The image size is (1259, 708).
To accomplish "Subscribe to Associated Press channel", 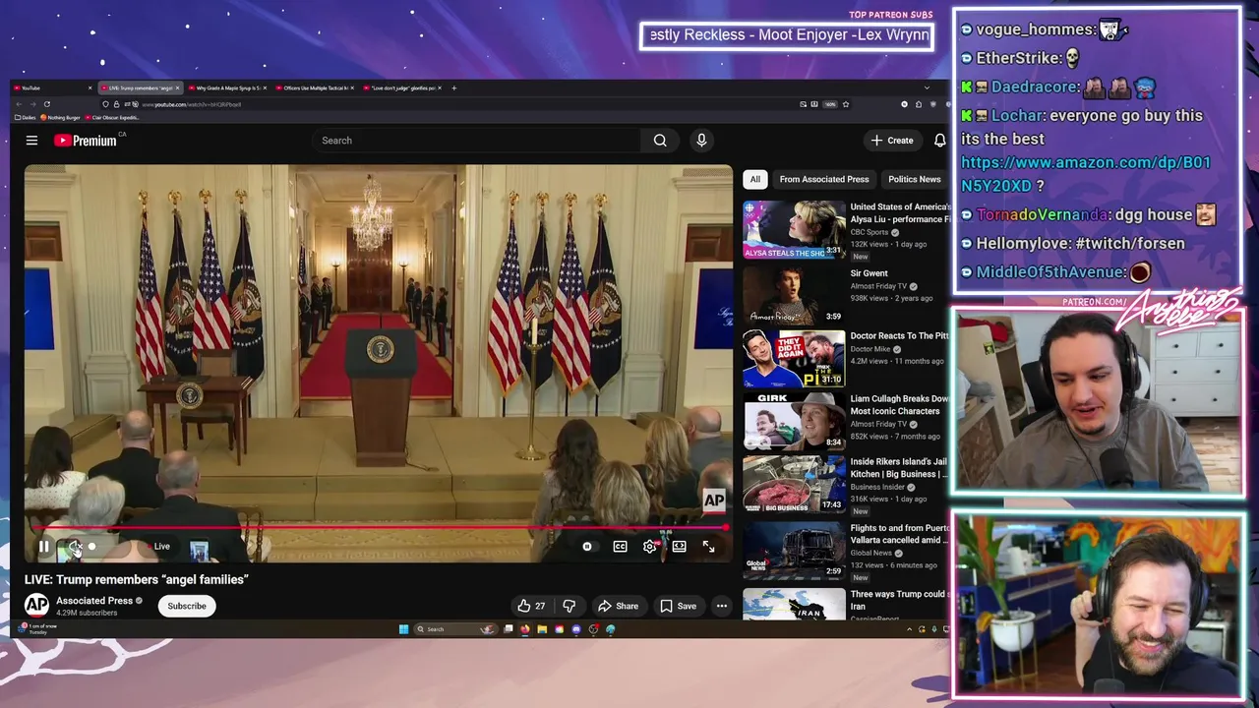I will (187, 606).
